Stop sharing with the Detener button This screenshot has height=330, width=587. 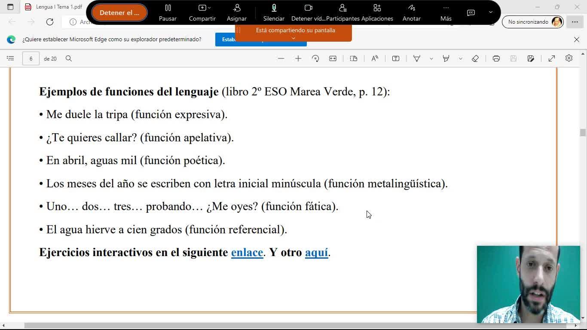119,12
